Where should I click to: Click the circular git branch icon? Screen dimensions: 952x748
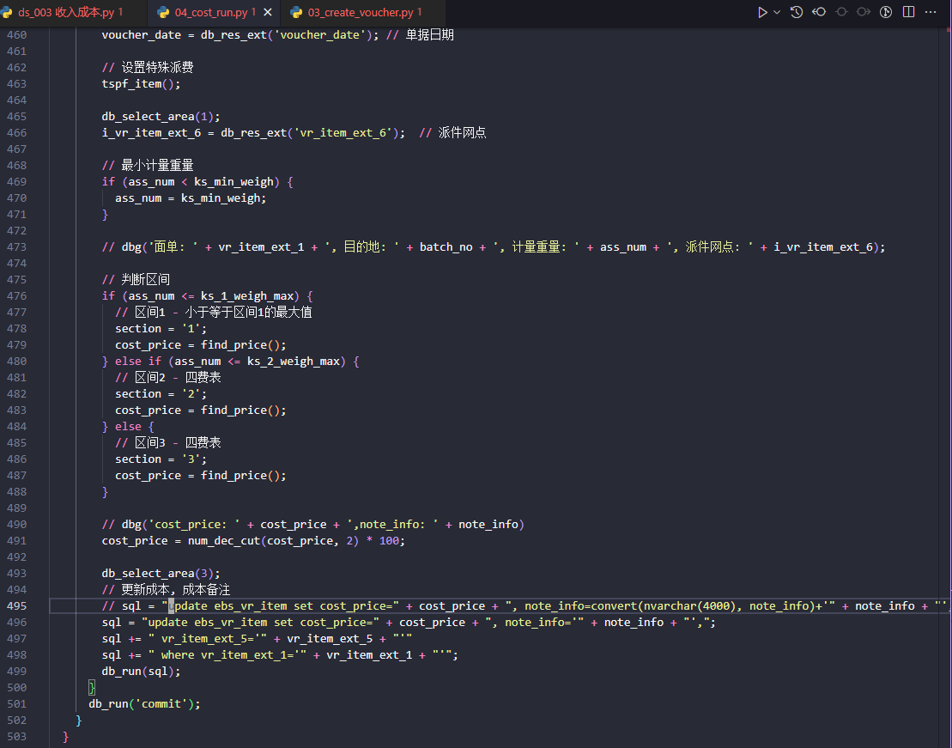click(x=886, y=12)
